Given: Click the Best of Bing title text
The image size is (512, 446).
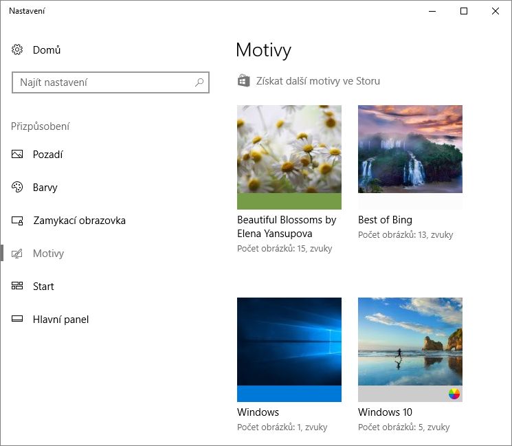Looking at the screenshot, I should 385,220.
